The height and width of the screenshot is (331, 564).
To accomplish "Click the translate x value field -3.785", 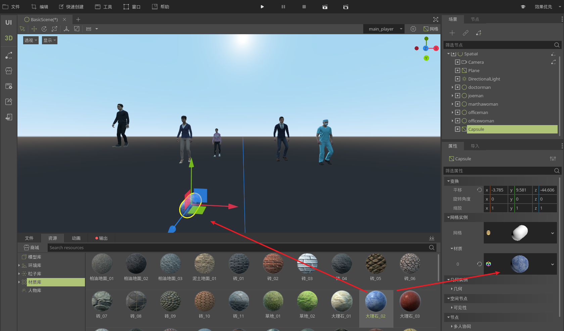I will pos(499,190).
